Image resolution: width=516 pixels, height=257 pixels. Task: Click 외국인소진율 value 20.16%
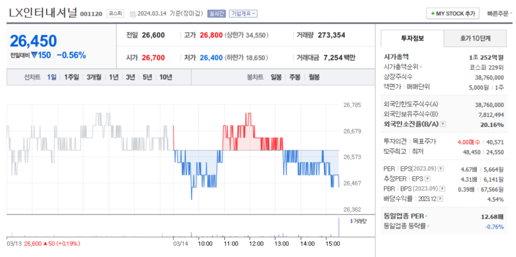[x=492, y=125]
